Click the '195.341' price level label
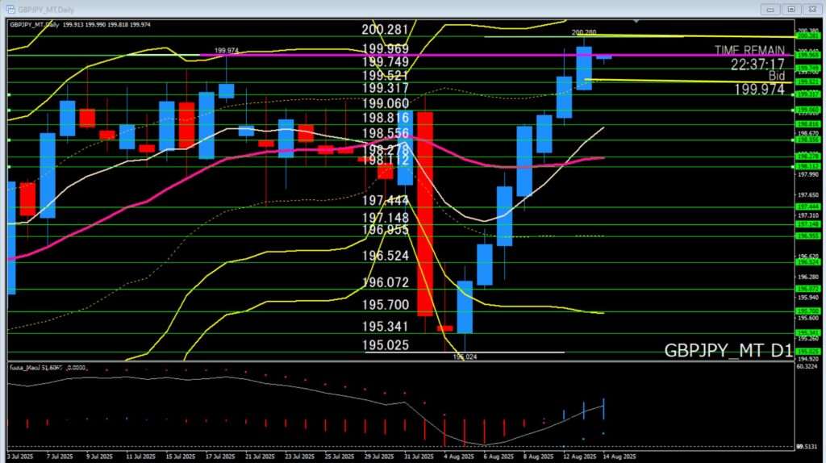The width and height of the screenshot is (826, 463). coord(385,327)
